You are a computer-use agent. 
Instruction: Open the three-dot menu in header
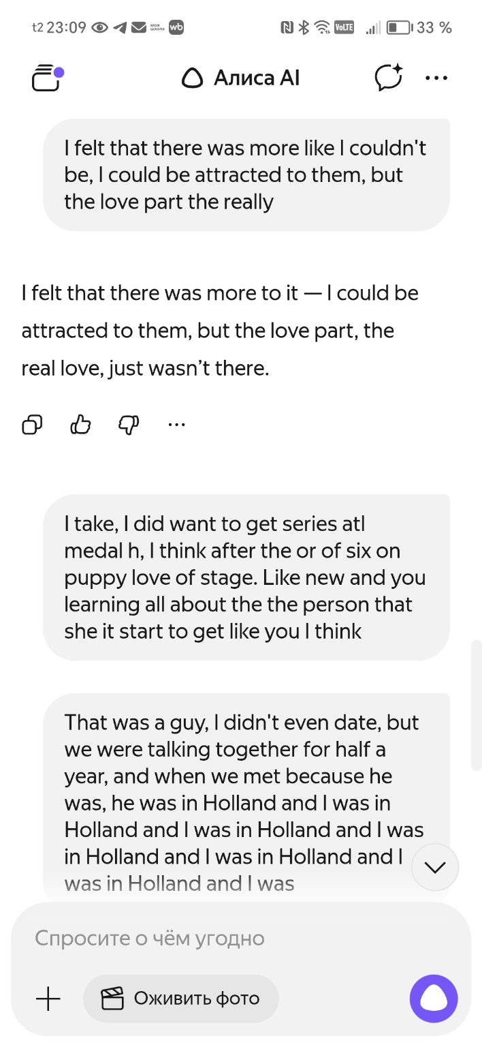point(436,78)
